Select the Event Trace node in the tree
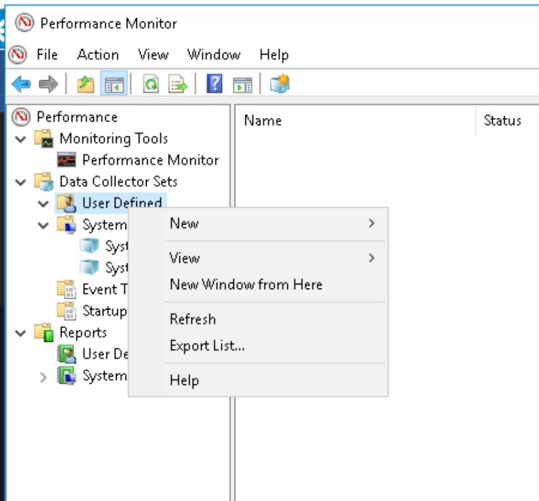The height and width of the screenshot is (501, 539). 103,290
